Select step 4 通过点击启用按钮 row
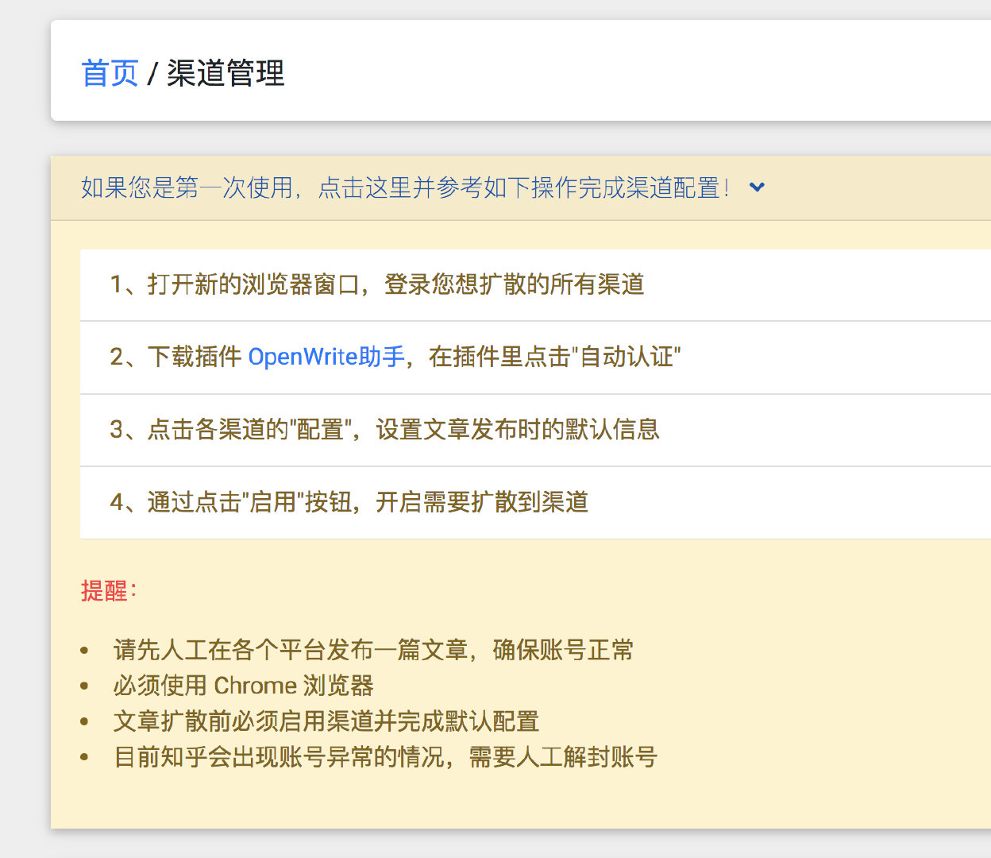 [x=535, y=502]
